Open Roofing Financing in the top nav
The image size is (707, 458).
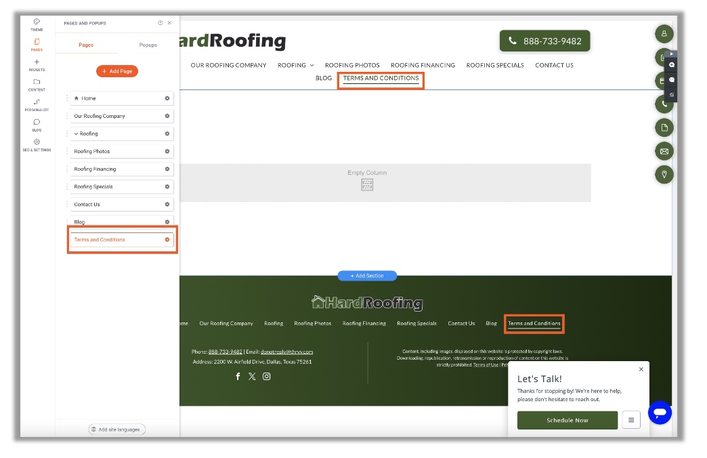pyautogui.click(x=423, y=65)
